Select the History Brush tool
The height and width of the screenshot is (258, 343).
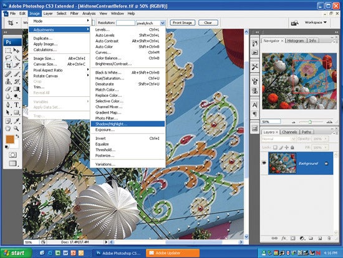coord(16,82)
